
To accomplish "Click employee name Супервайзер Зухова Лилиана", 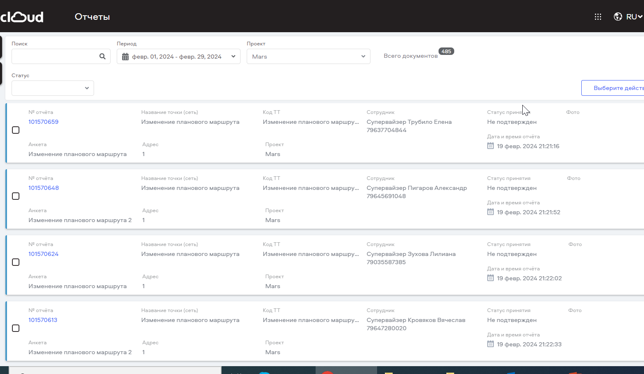I will [411, 254].
